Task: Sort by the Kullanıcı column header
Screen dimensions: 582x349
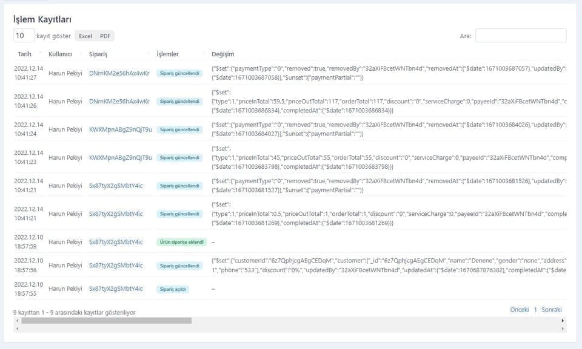Action: coord(60,54)
